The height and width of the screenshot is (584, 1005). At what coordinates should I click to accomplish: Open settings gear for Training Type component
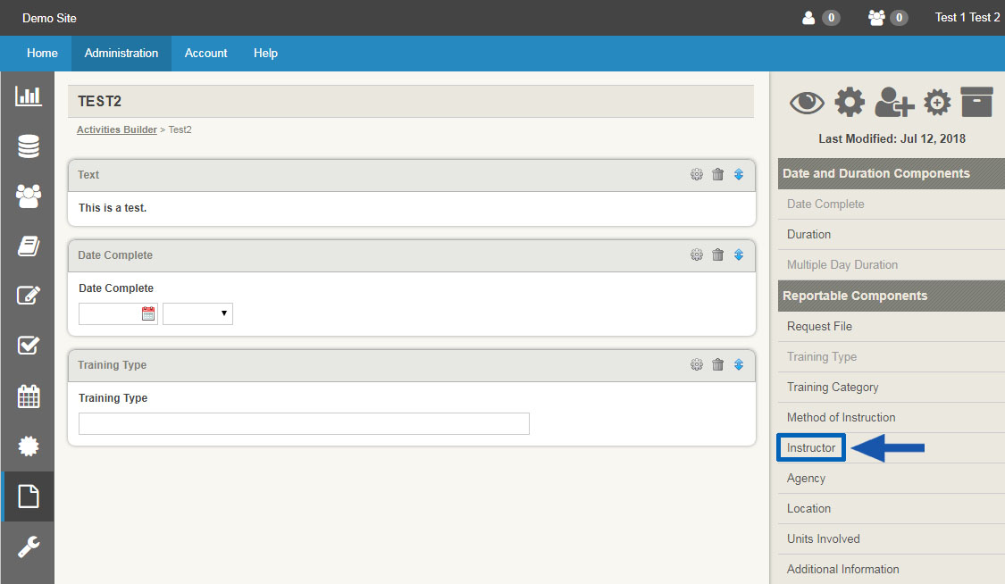697,364
